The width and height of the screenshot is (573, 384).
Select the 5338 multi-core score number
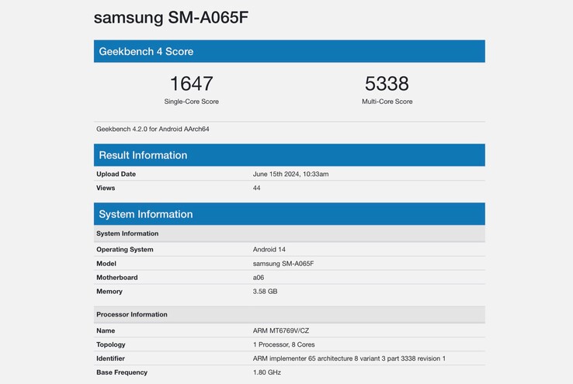click(387, 84)
